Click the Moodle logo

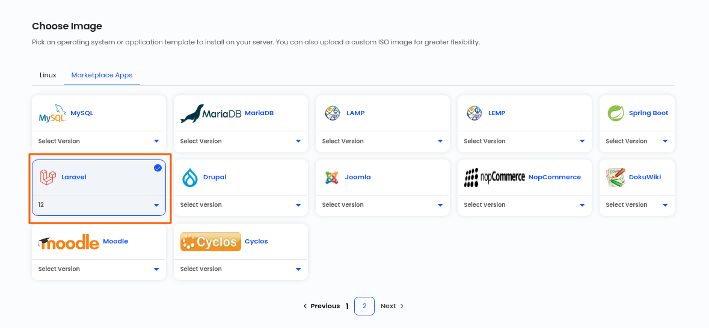coord(69,242)
